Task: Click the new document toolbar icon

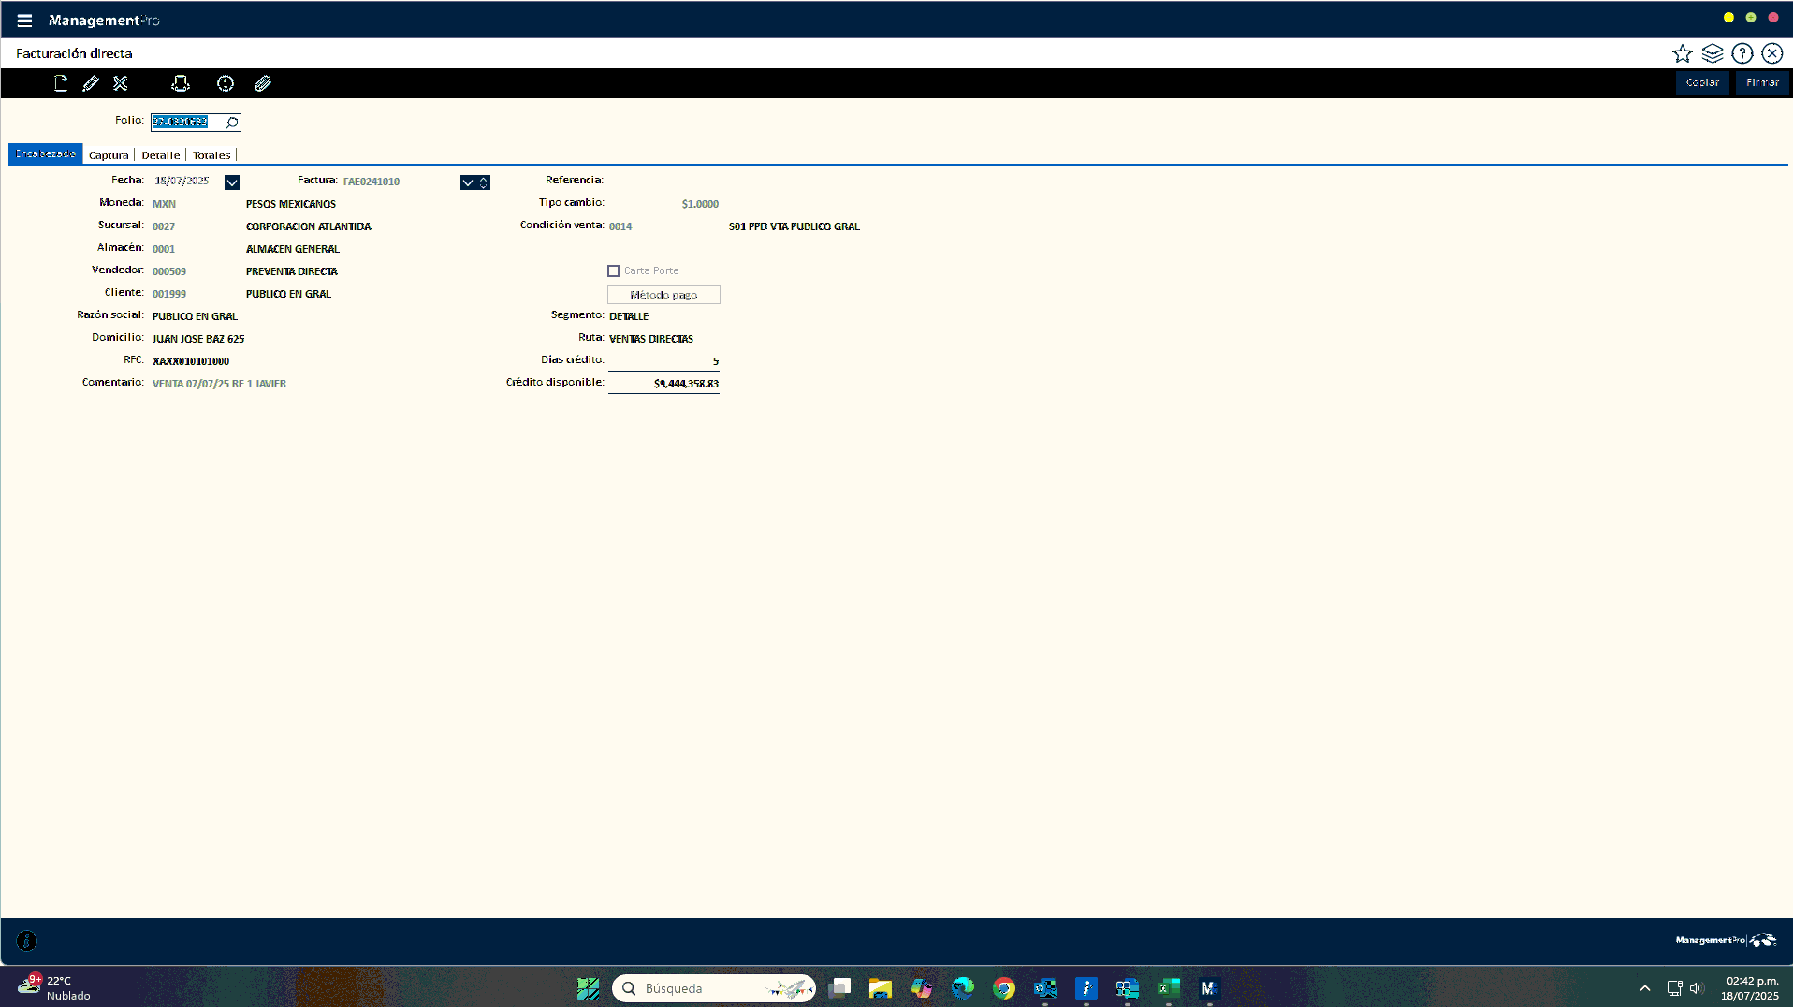Action: coord(61,83)
